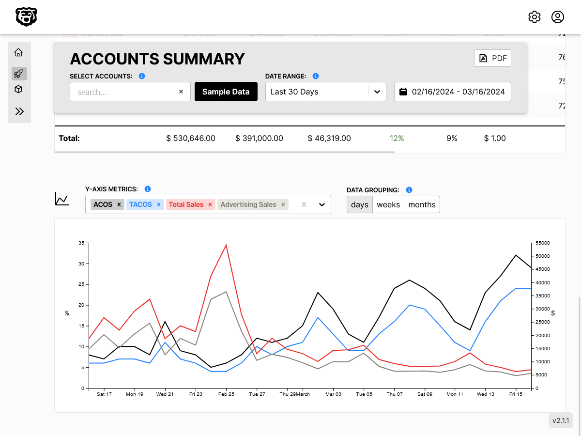The height and width of the screenshot is (436, 581).
Task: Group chart data by days
Action: pyautogui.click(x=359, y=204)
